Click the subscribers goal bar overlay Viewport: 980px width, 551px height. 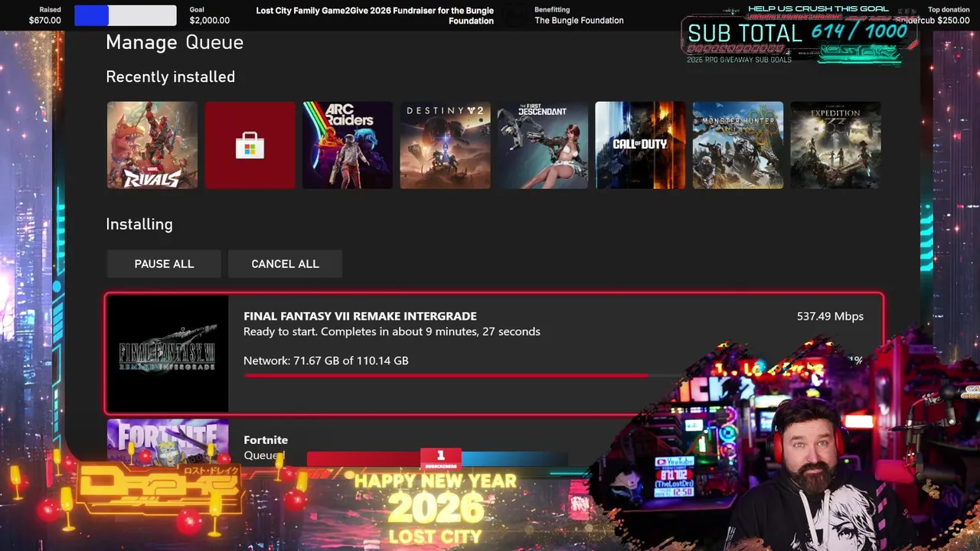(437, 458)
